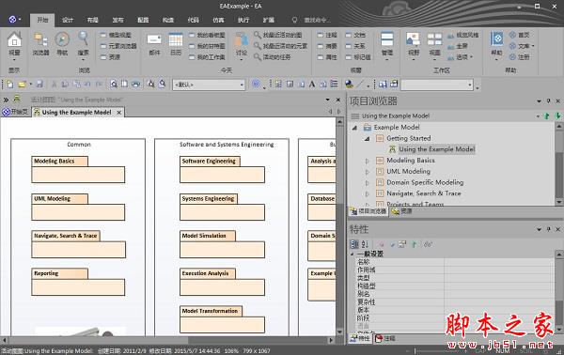Click the diagram vertical scrollbar
This screenshot has width=564, height=355.
[x=339, y=226]
